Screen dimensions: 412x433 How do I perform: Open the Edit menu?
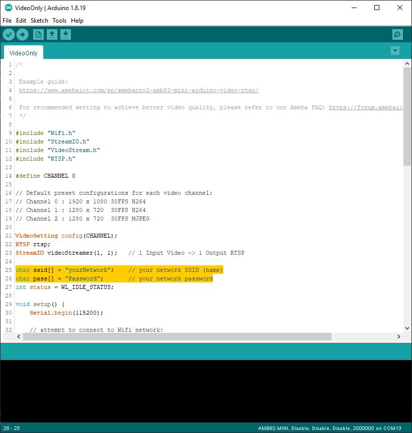click(x=21, y=21)
